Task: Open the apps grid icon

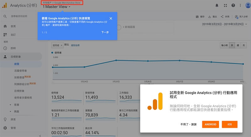Action: [225, 5]
